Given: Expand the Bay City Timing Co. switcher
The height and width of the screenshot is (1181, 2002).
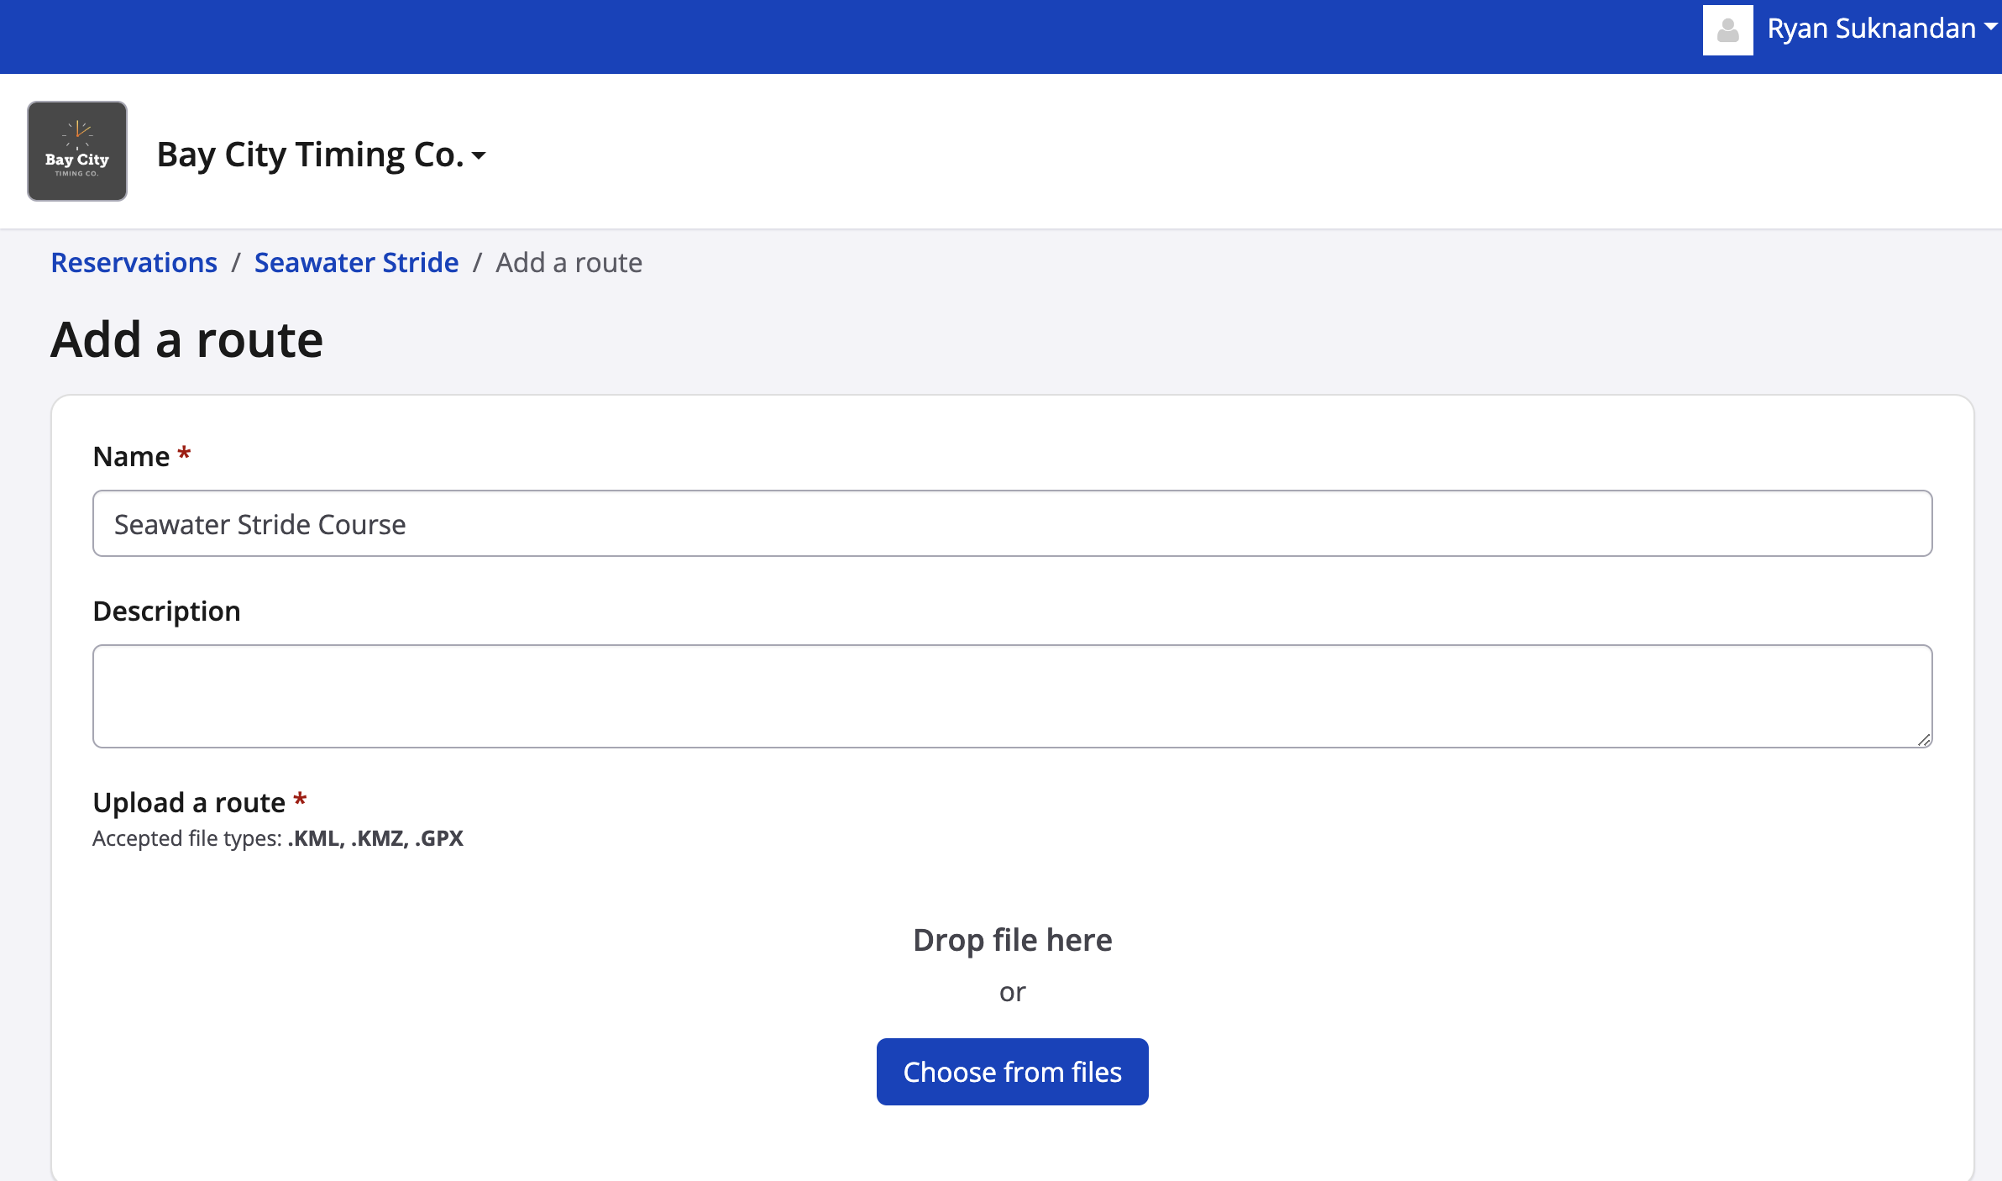Looking at the screenshot, I should tap(311, 155).
